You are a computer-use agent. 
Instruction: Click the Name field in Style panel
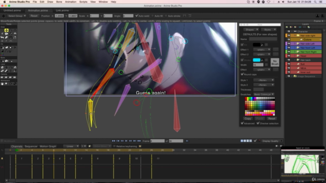(263, 39)
